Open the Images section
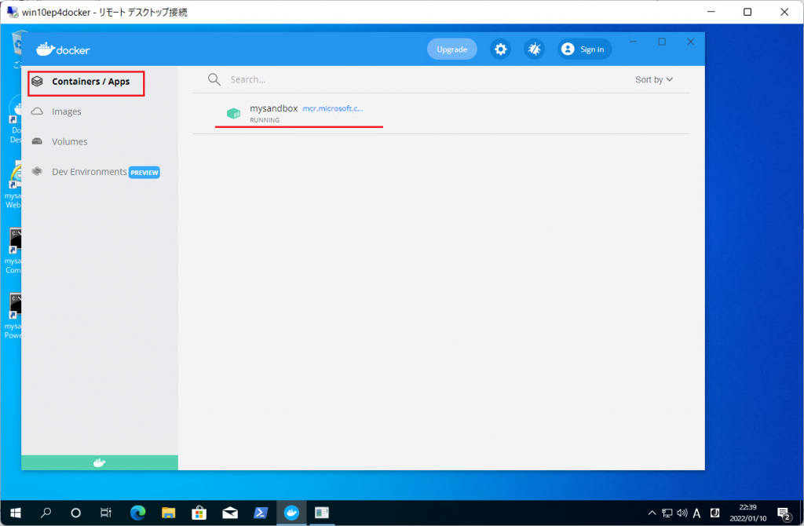The height and width of the screenshot is (526, 804). tap(66, 111)
